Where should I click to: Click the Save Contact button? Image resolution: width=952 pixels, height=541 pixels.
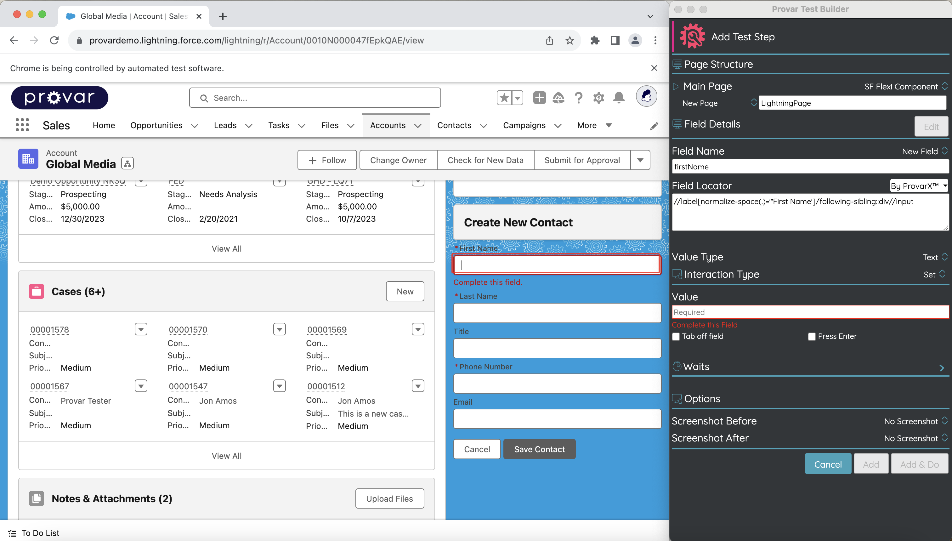pyautogui.click(x=539, y=449)
